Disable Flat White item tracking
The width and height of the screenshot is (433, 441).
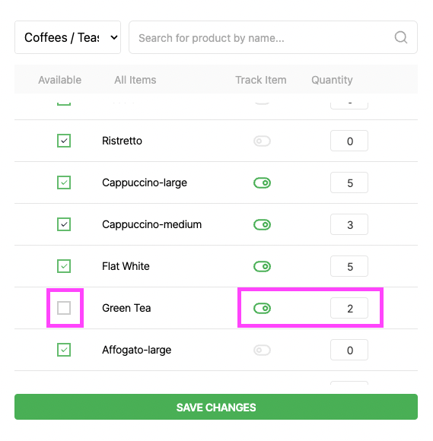click(x=262, y=266)
